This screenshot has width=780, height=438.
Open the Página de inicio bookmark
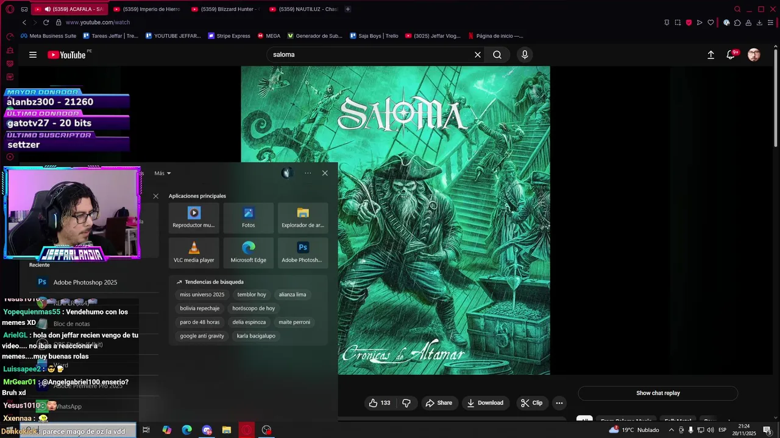pyautogui.click(x=495, y=36)
